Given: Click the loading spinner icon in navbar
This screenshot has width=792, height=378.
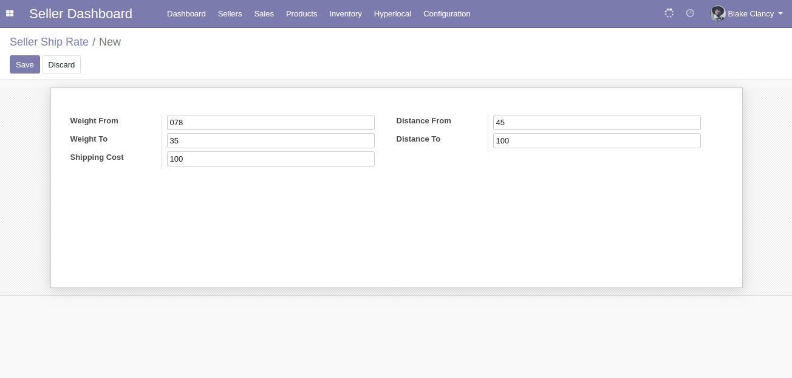Looking at the screenshot, I should [669, 13].
